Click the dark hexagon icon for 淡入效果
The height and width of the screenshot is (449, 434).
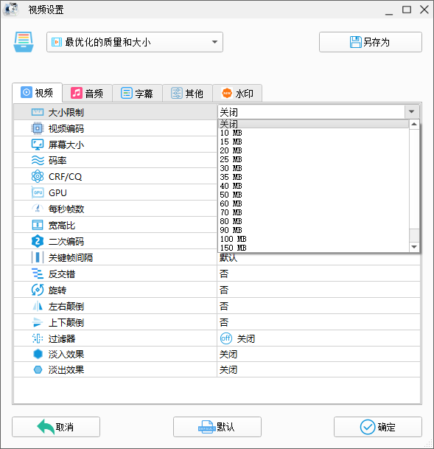pyautogui.click(x=38, y=354)
